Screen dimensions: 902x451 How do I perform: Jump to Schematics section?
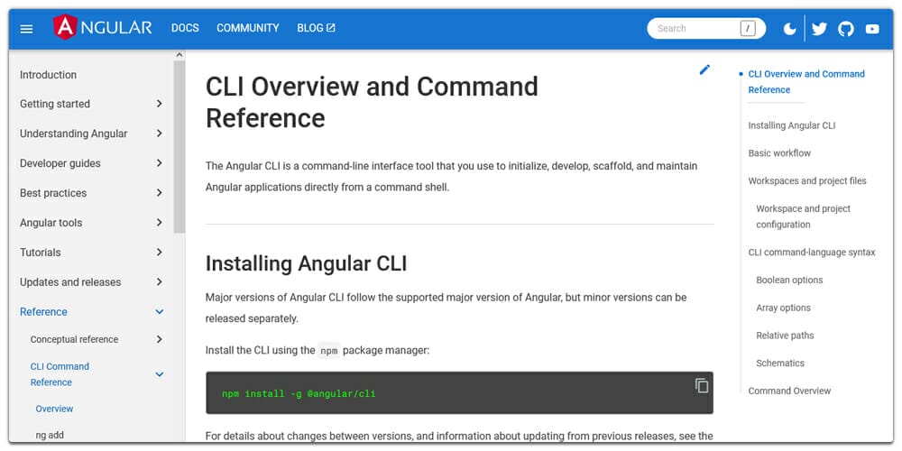coord(780,363)
